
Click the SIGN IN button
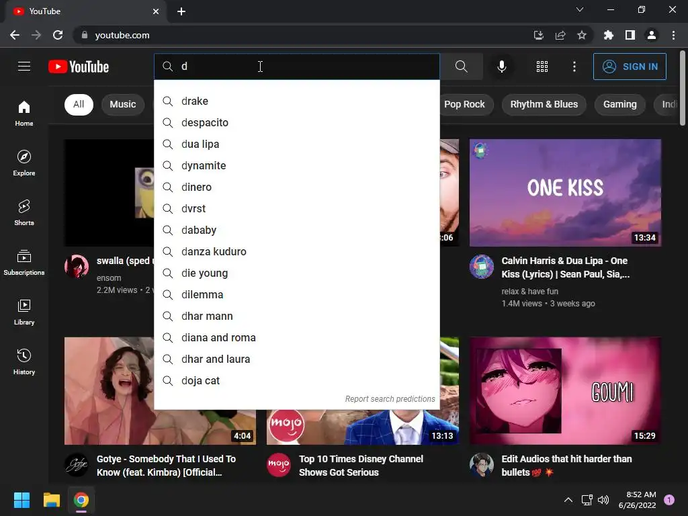tap(630, 67)
